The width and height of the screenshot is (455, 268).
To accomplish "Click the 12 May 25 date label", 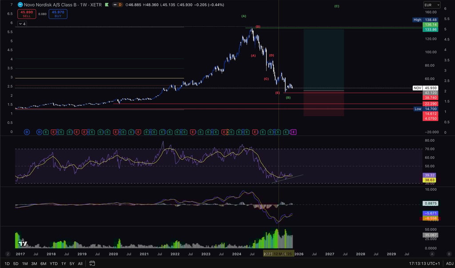I will pos(279,254).
